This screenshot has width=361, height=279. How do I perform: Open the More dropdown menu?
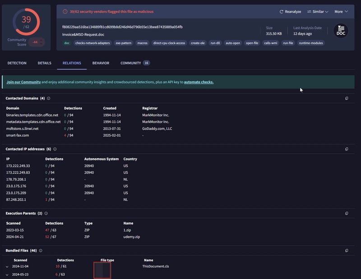[x=341, y=12]
